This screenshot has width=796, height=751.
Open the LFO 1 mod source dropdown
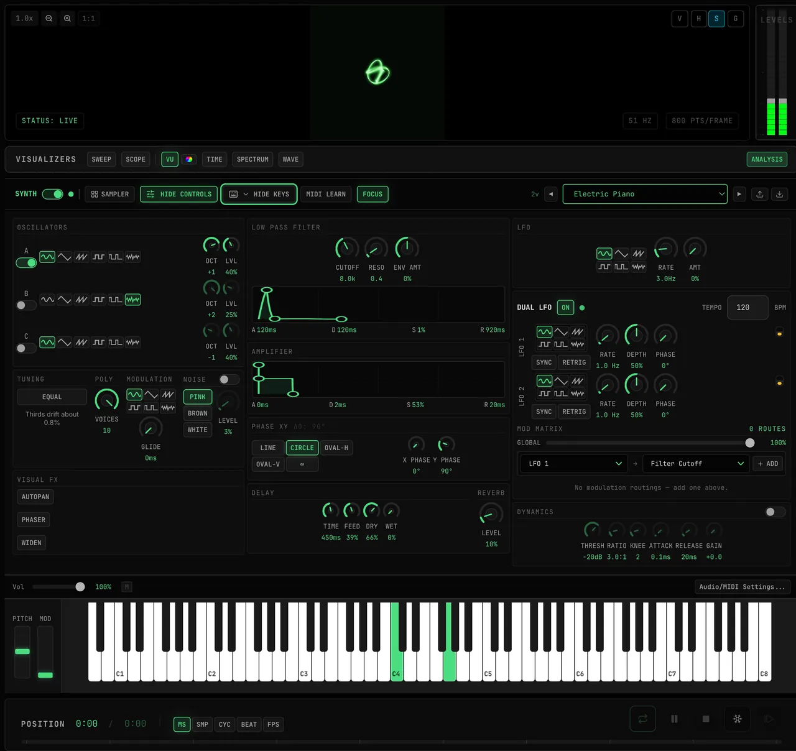tap(575, 464)
